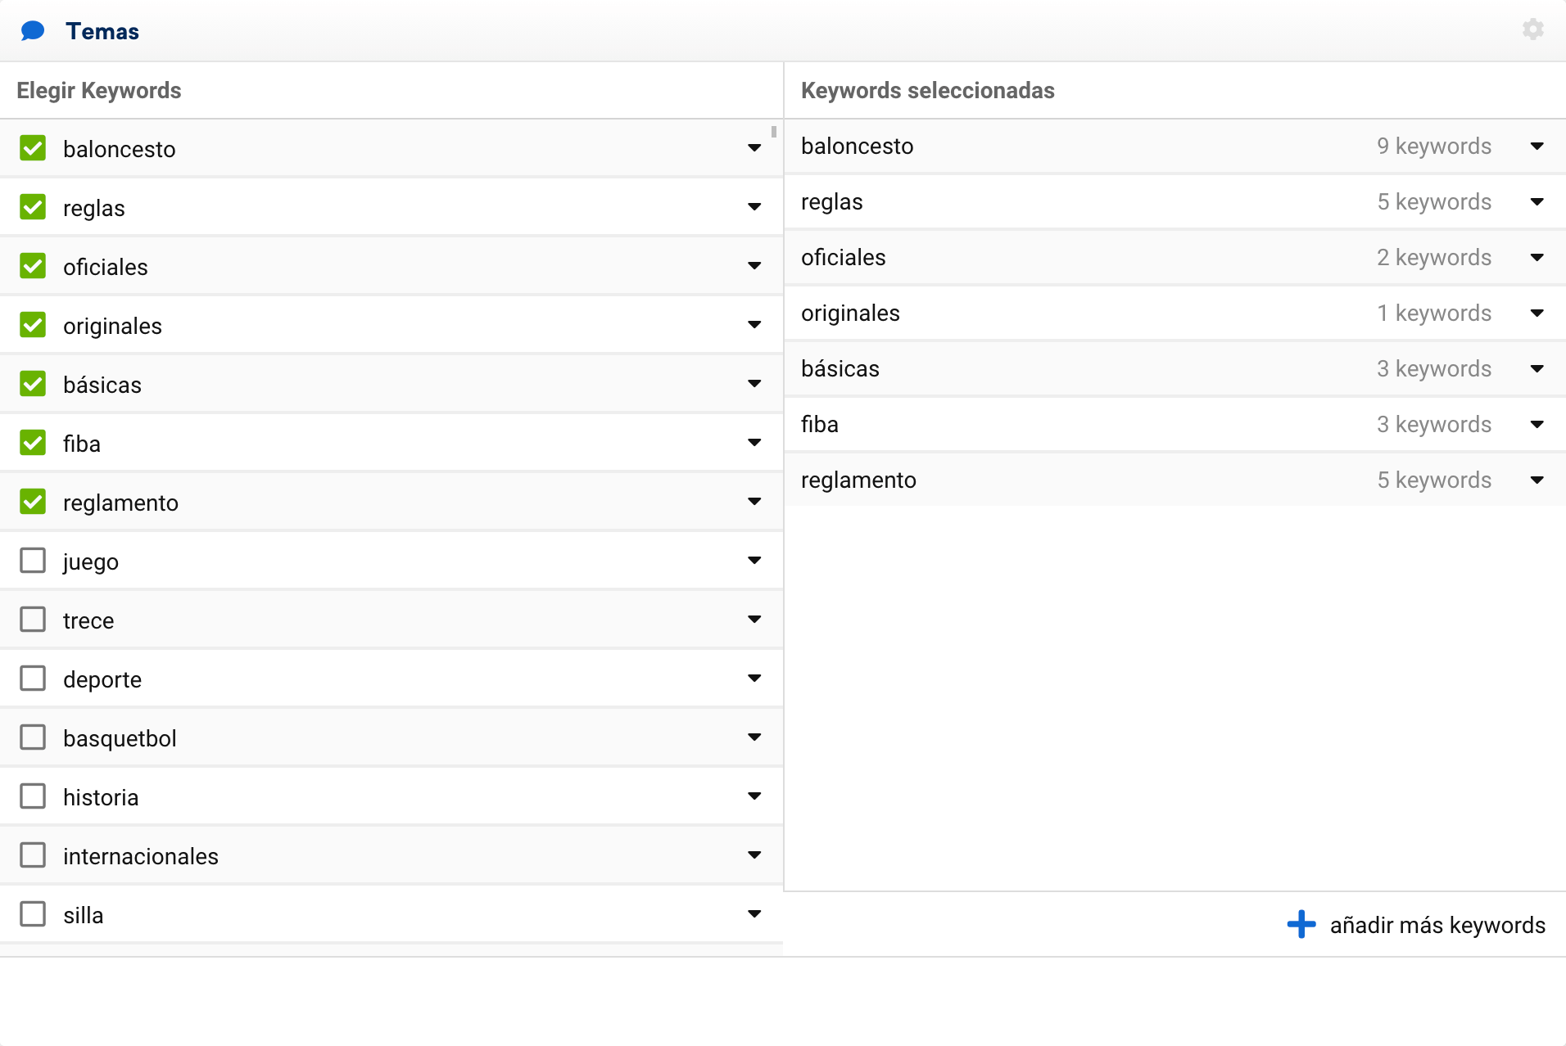This screenshot has width=1566, height=1046.
Task: Click the blue plus icon
Action: (1301, 925)
